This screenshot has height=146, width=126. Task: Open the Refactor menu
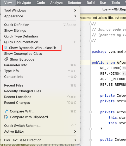tap(74, 3)
